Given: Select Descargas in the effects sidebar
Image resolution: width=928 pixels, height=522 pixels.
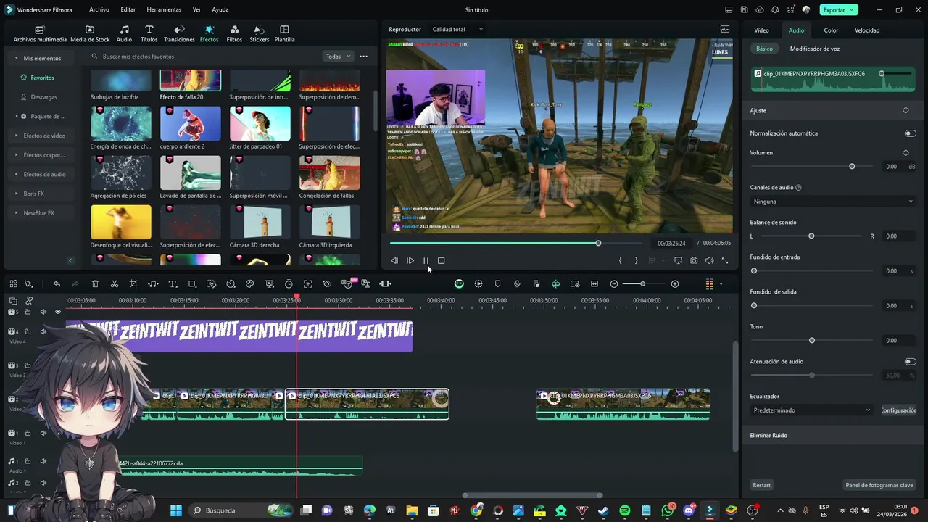Looking at the screenshot, I should pyautogui.click(x=43, y=97).
